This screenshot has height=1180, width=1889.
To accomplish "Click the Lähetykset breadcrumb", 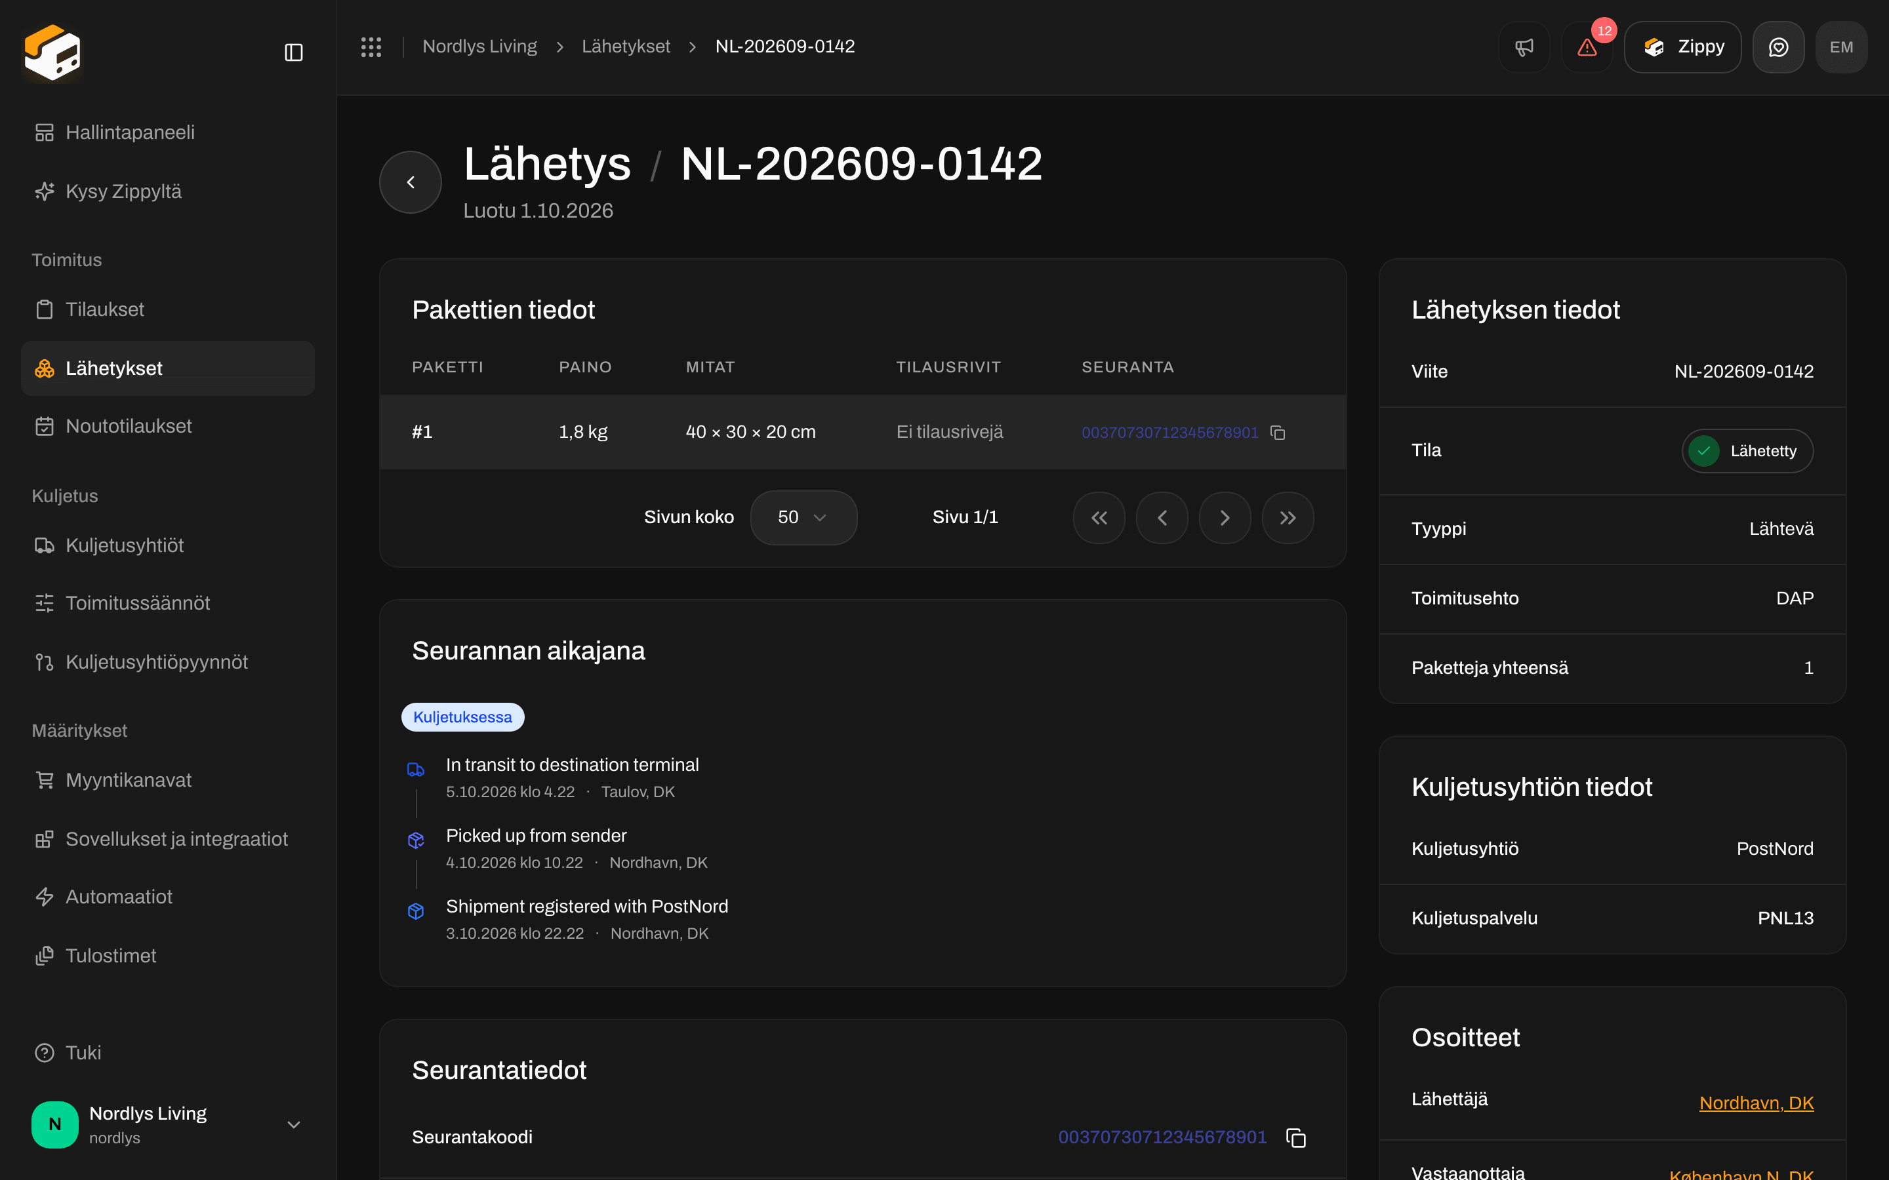I will [626, 47].
